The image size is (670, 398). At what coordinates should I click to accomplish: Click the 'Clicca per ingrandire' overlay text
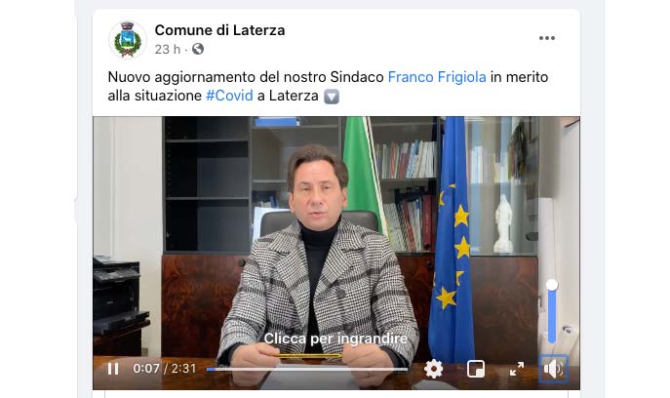(x=335, y=338)
